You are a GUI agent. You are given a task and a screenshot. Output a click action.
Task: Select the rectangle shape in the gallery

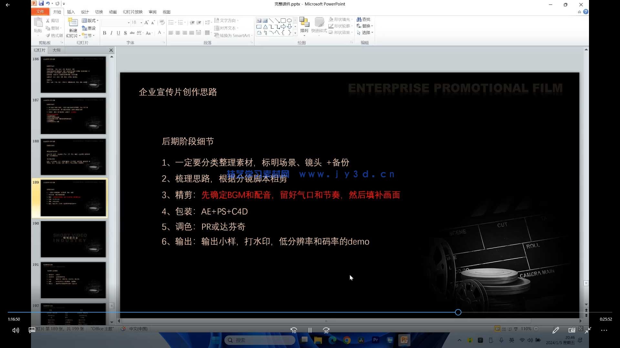(283, 20)
